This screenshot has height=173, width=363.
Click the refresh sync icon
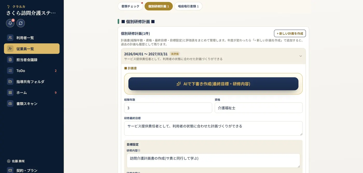point(21,23)
